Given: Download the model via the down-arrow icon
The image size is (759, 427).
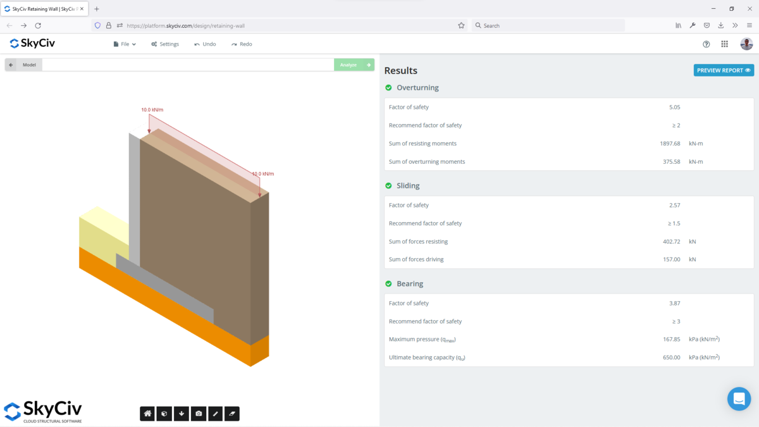Looking at the screenshot, I should pyautogui.click(x=182, y=413).
